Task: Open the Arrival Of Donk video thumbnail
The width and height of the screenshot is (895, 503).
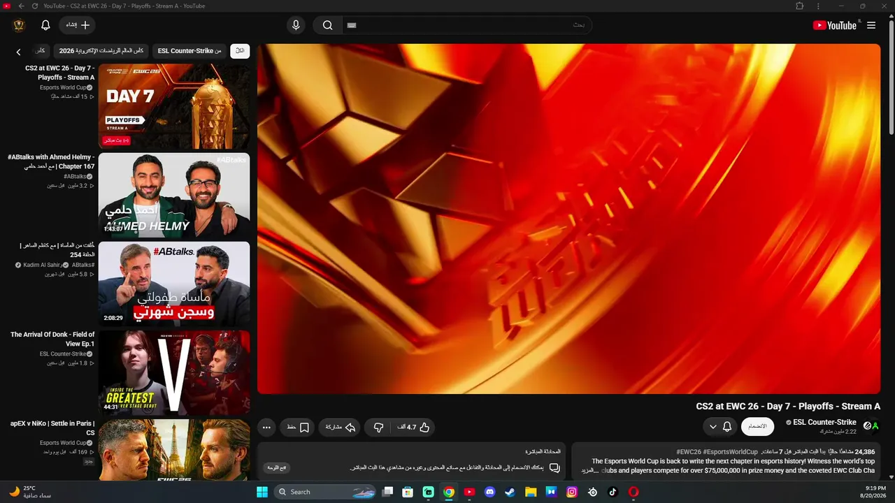Action: (x=174, y=372)
